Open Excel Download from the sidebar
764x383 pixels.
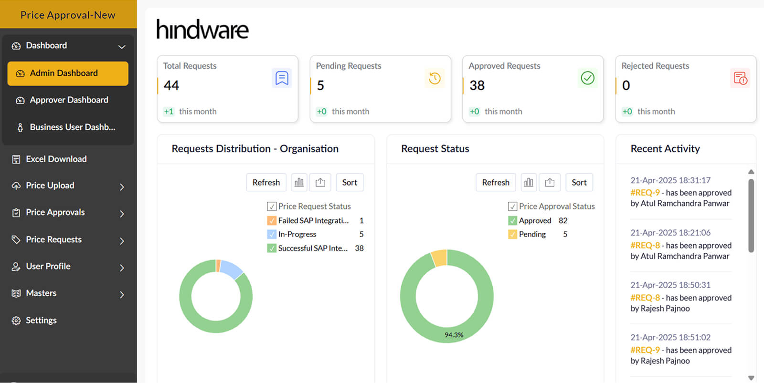tap(56, 159)
